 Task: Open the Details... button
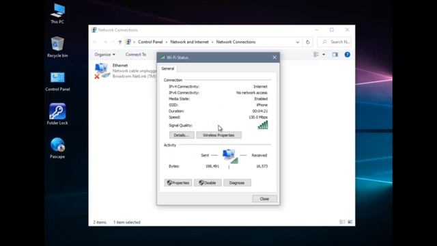pyautogui.click(x=182, y=135)
